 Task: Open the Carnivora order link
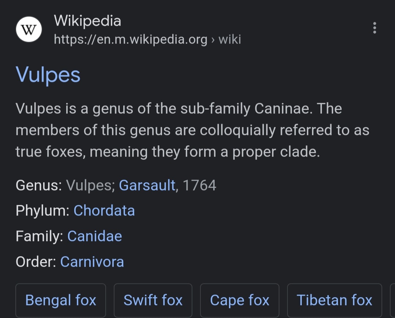point(92,262)
